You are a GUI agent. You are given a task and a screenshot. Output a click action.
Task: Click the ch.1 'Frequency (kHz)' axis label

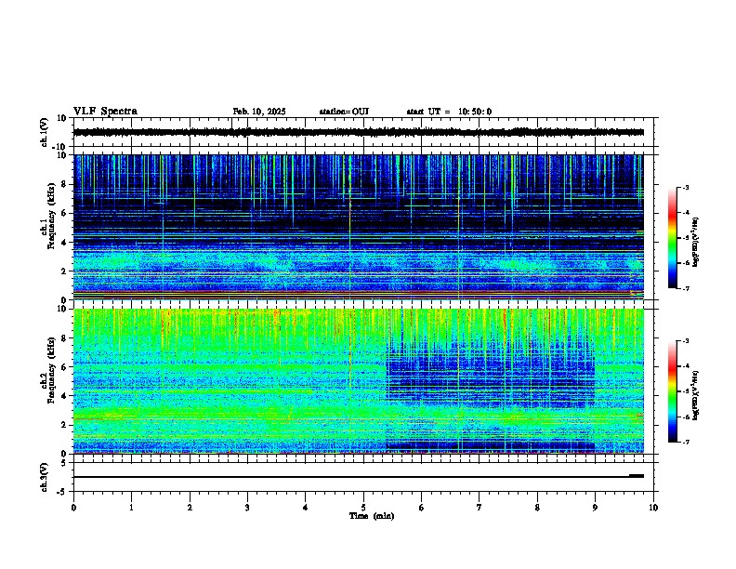point(51,216)
